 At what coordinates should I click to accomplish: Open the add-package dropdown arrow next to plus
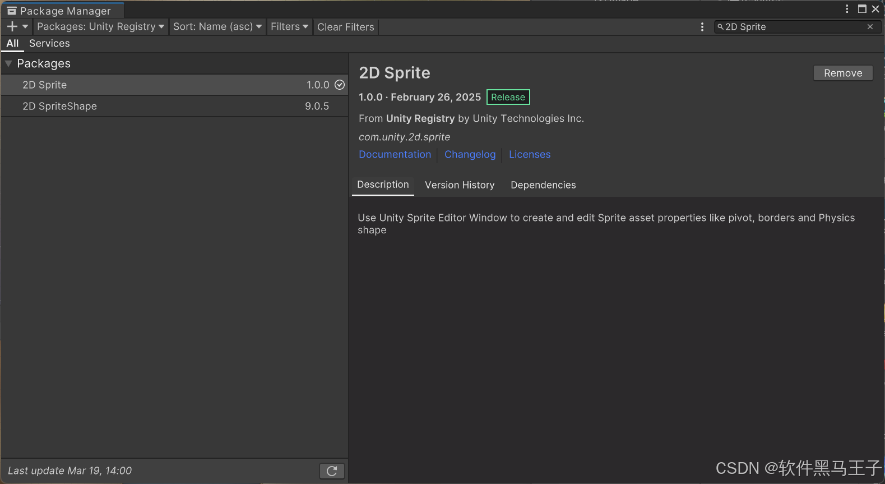click(25, 26)
